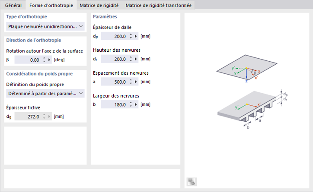Click the Espacement des nervures input field
Viewport: 313px width, 192px height.
[x=115, y=82]
